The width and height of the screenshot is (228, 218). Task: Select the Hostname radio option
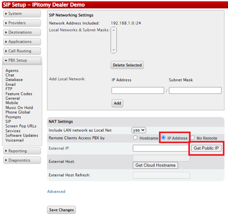tap(136, 138)
